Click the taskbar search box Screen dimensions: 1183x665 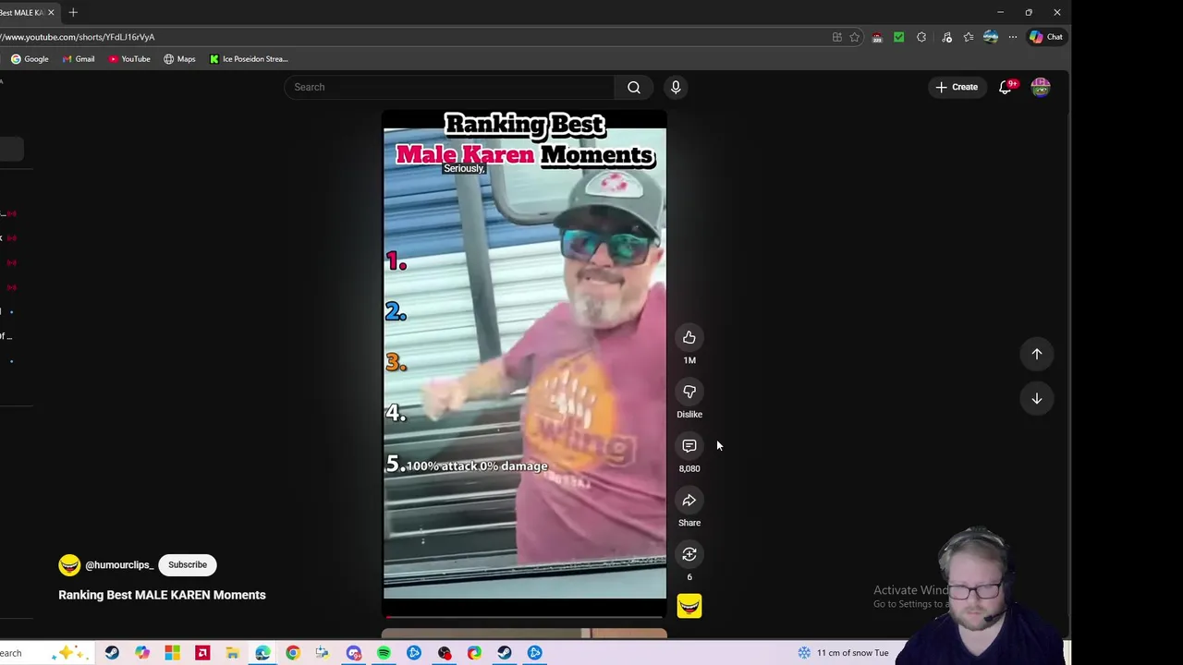(x=46, y=653)
